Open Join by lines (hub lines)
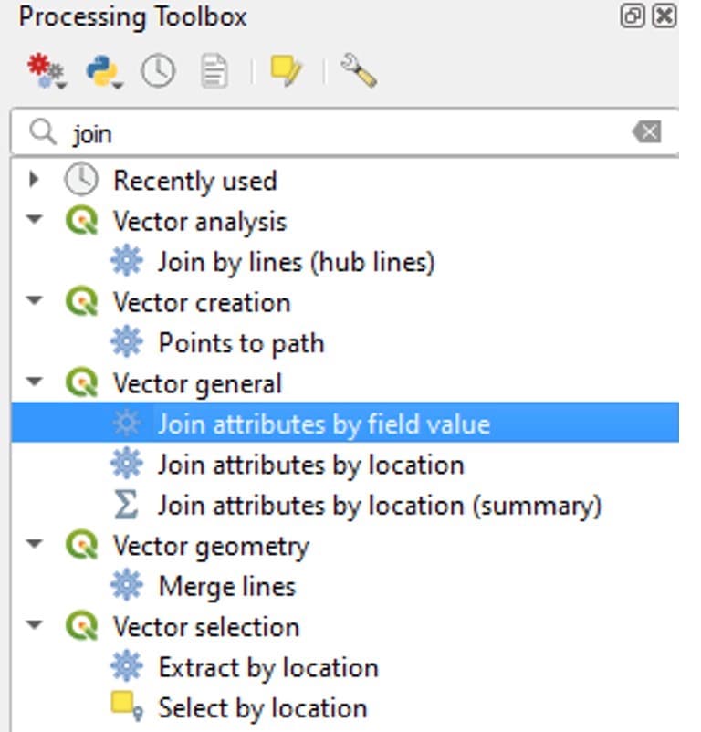The image size is (701, 732). tap(296, 262)
